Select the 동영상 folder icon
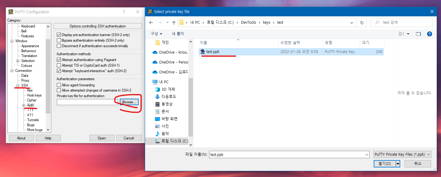Image resolution: width=441 pixels, height=177 pixels. (157, 104)
